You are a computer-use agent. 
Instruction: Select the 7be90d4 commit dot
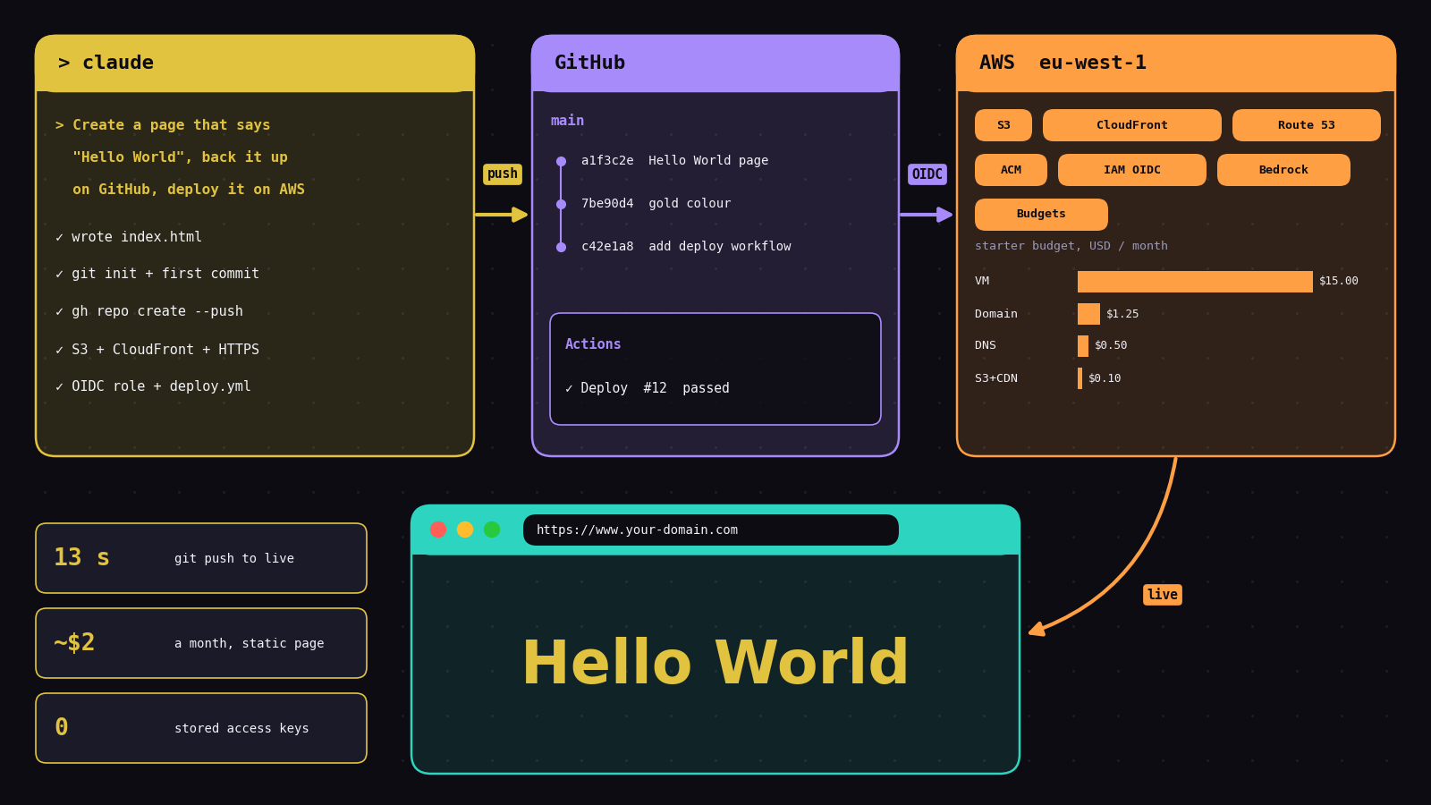(561, 204)
